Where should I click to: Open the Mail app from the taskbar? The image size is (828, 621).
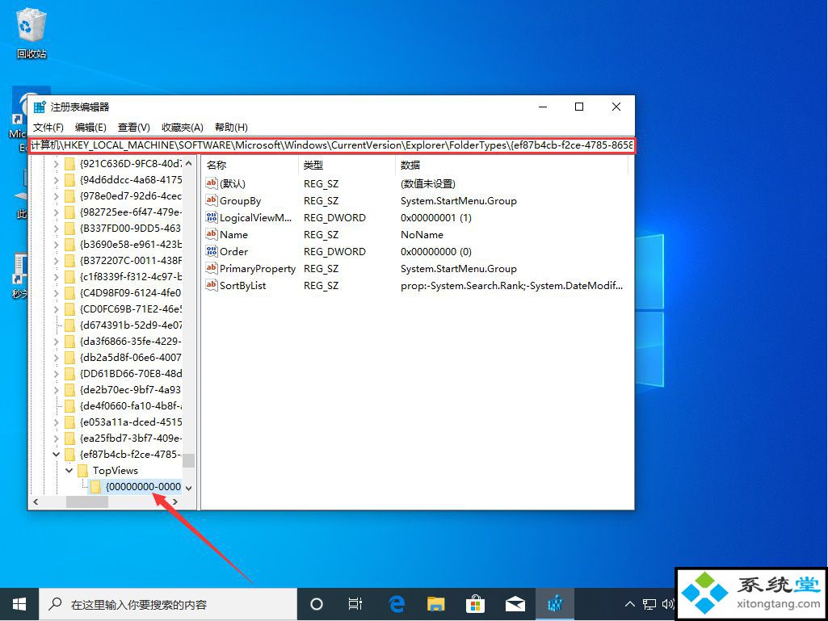click(515, 604)
